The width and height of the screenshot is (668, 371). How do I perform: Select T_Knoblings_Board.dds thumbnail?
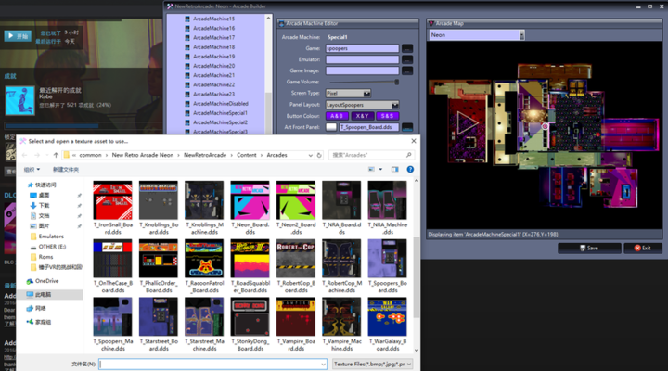[159, 200]
